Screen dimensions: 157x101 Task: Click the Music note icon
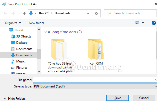13,61
